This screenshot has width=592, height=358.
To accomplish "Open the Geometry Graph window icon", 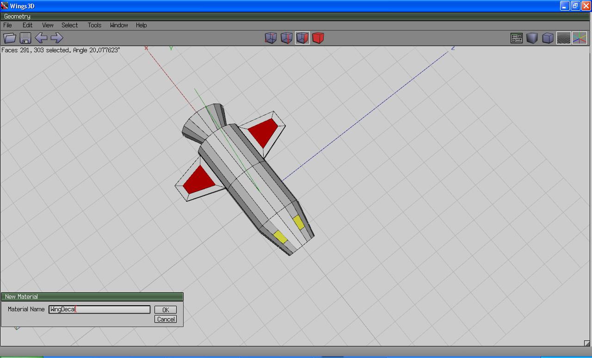I will pos(517,38).
